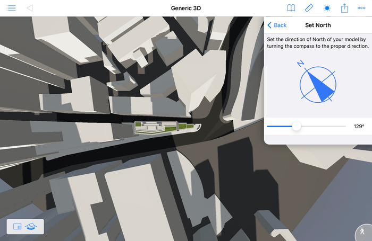Switch to 3D model view icon
372x241 pixels.
pyautogui.click(x=31, y=226)
